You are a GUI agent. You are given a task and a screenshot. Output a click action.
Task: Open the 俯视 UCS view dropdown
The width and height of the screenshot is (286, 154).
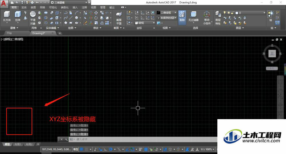click(145, 23)
